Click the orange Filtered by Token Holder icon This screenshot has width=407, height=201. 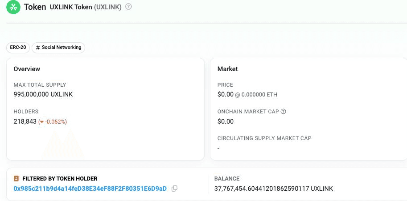click(x=16, y=179)
